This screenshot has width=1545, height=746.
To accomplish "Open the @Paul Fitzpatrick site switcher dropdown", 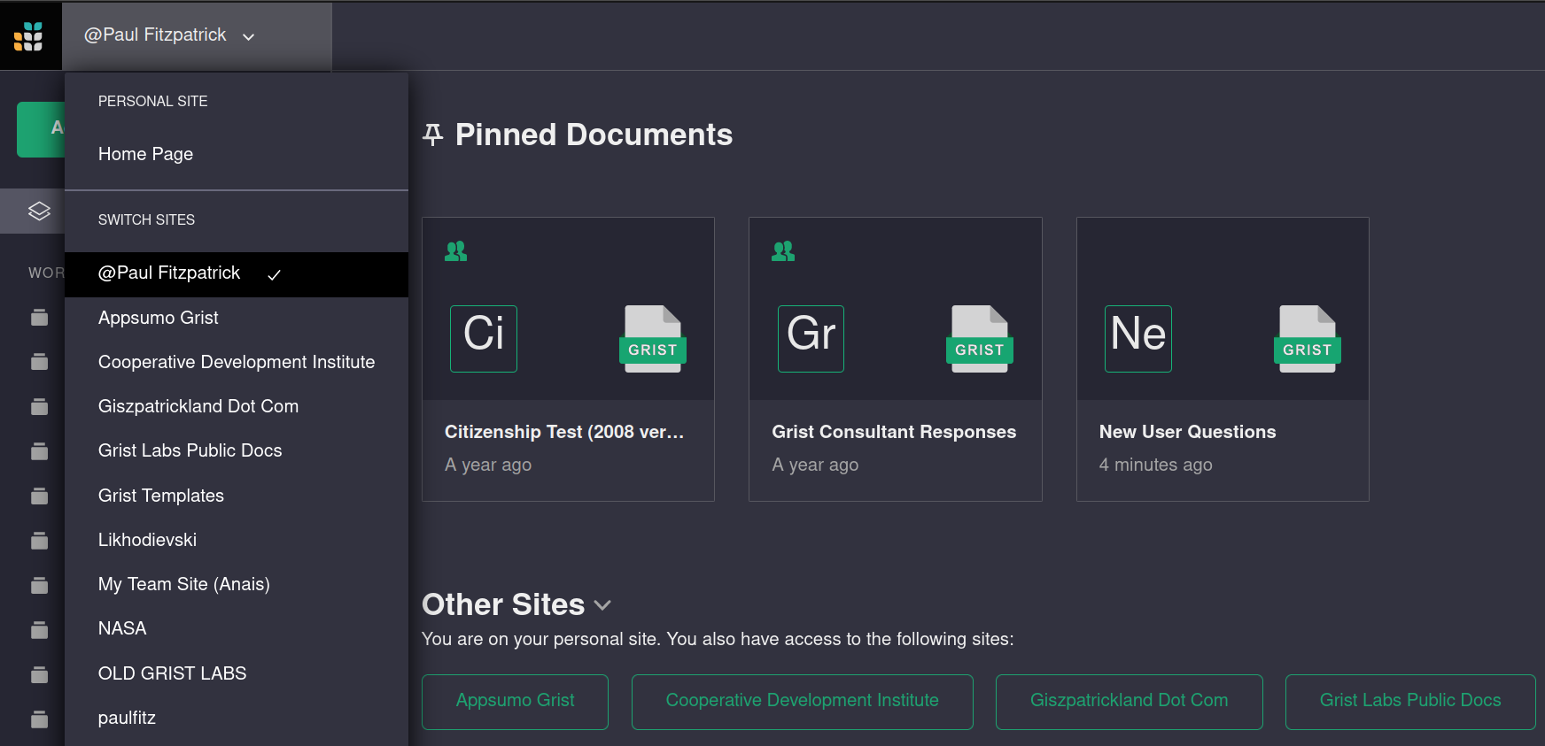I will click(x=197, y=35).
